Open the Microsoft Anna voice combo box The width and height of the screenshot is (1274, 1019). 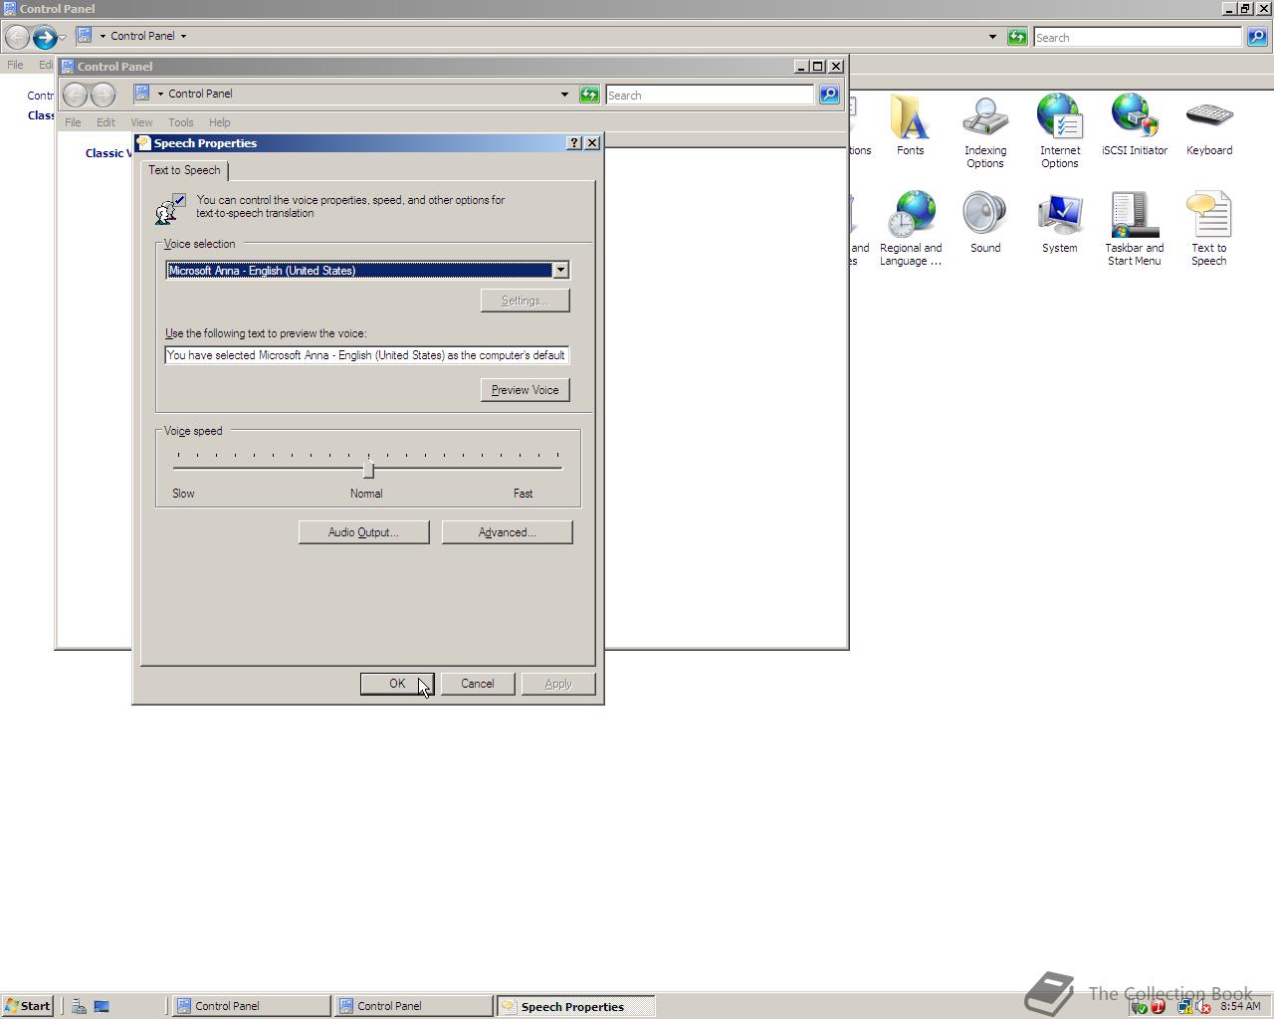[x=367, y=271]
